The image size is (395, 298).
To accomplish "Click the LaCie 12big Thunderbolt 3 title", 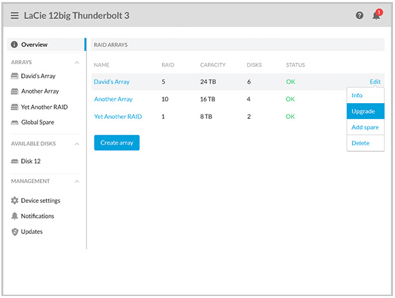I will 77,16.
